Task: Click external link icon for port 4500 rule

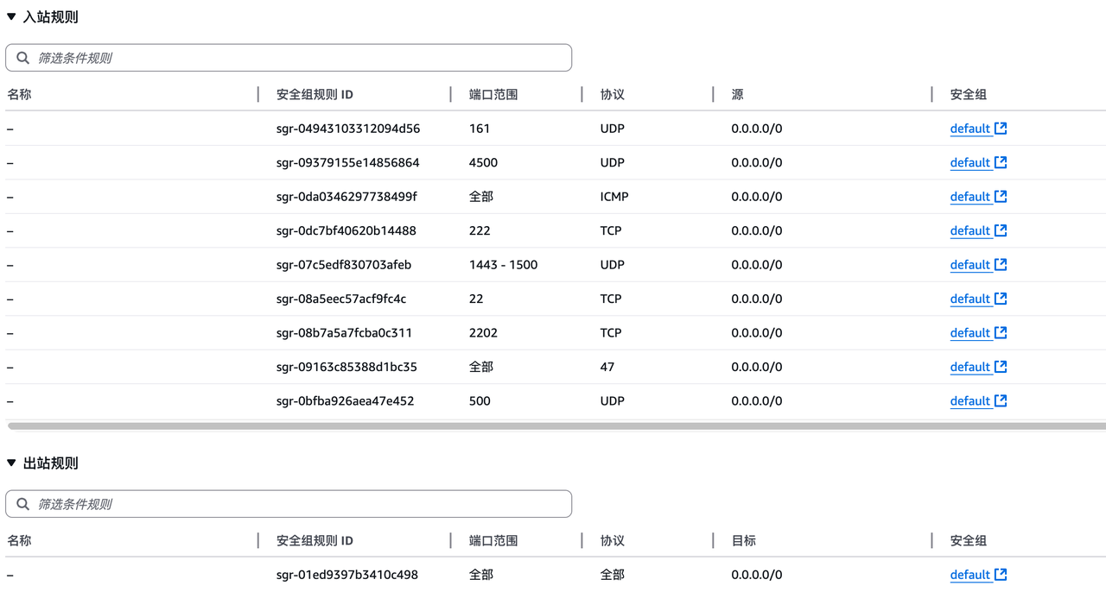Action: (x=1001, y=162)
